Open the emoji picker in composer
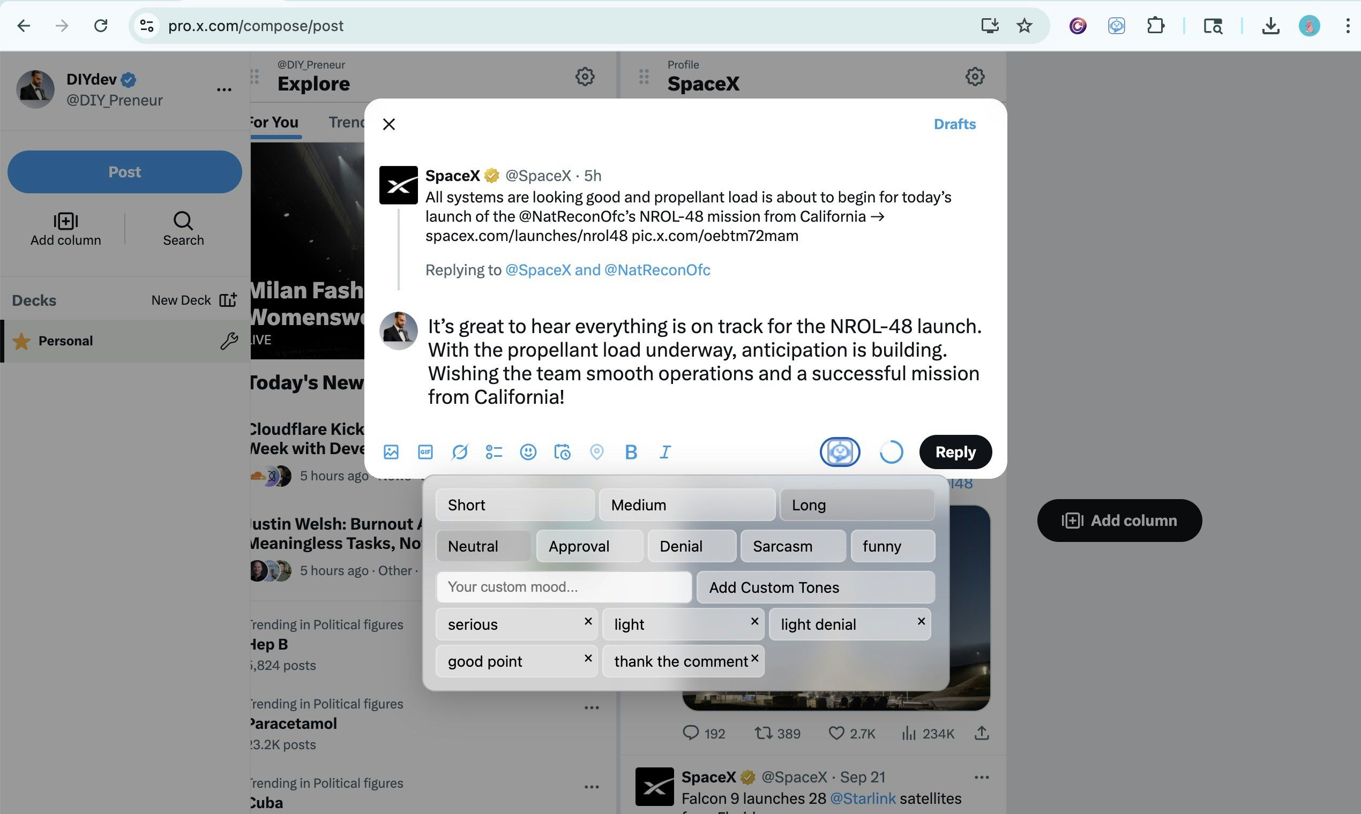Image resolution: width=1361 pixels, height=814 pixels. 528,452
